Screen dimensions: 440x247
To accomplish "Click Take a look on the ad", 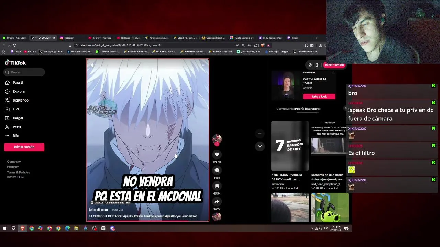I will click(x=319, y=97).
